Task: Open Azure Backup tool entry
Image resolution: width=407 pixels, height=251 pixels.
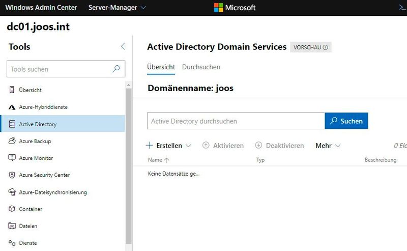Action: pos(63,141)
